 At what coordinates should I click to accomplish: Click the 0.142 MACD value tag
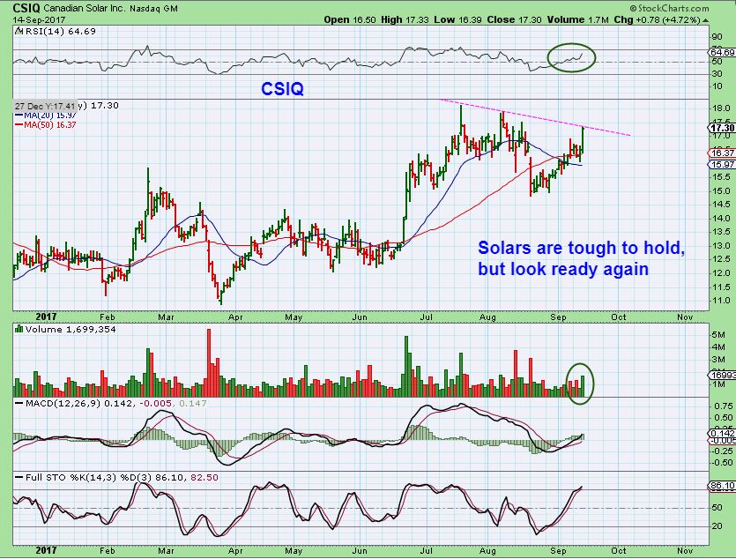(x=723, y=433)
